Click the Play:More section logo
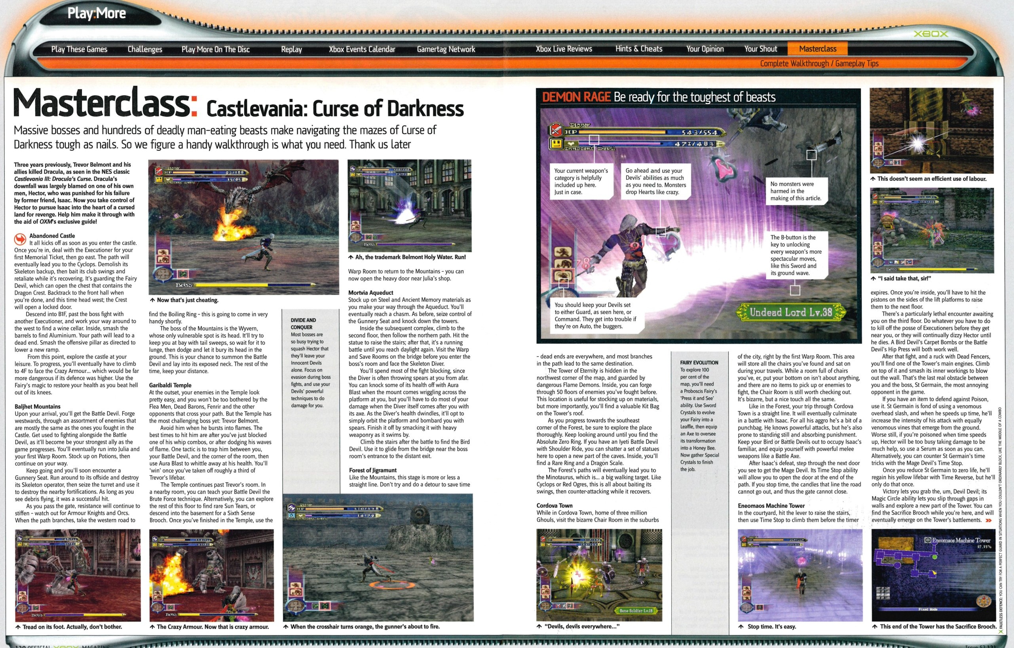The width and height of the screenshot is (1014, 648). pyautogui.click(x=97, y=13)
